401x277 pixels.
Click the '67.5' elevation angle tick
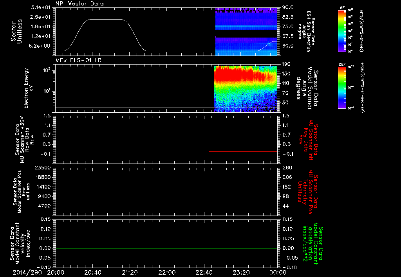point(288,36)
